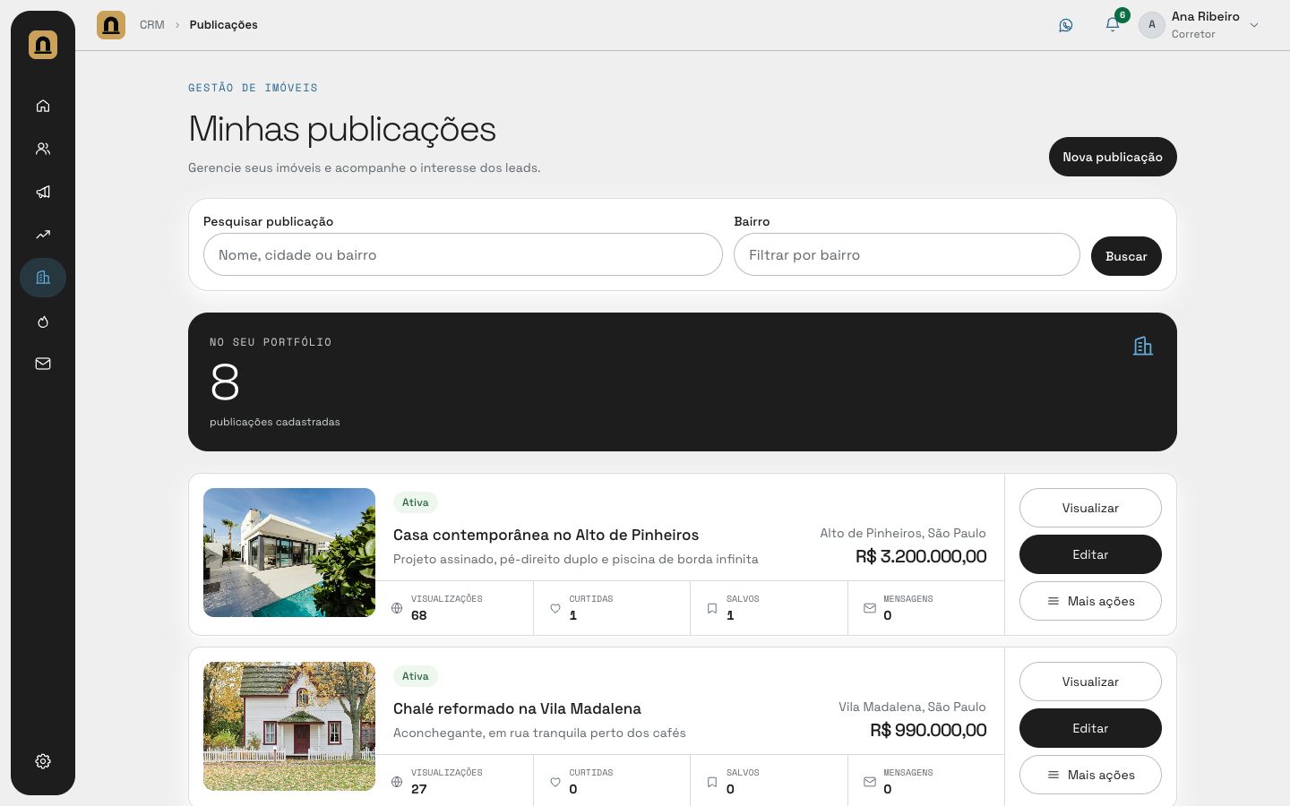This screenshot has height=806, width=1290.
Task: Click the Ana Ribeiro avatar
Action: [x=1152, y=25]
